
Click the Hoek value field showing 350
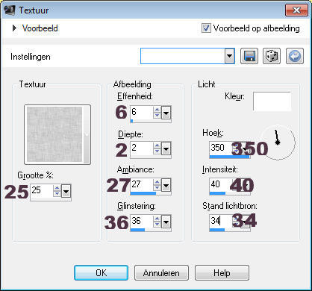220,148
